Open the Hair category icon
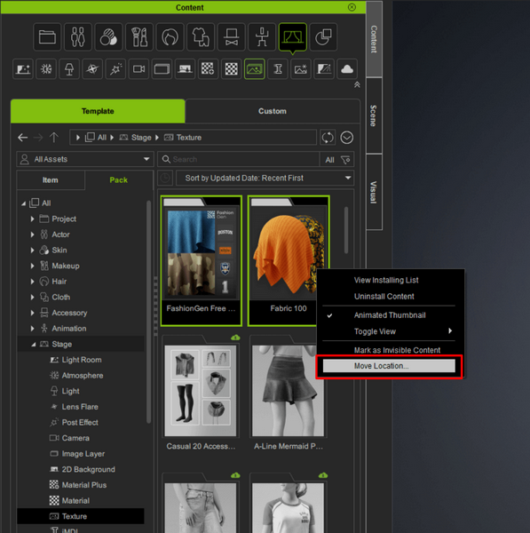This screenshot has width=530, height=533. [x=170, y=36]
